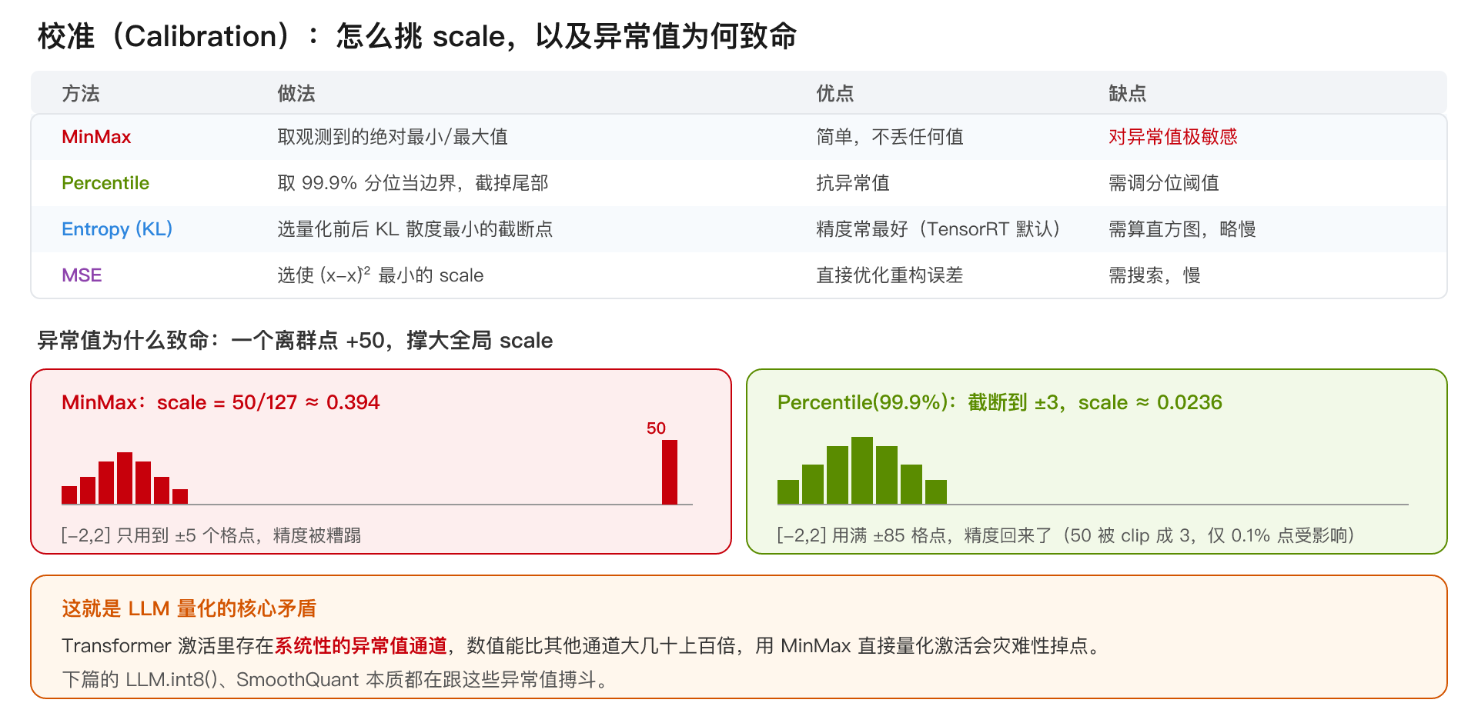
Task: Select the caption "[−2,2] 只用到 ±5 个格点，精度被糟蹋"
Action: pyautogui.click(x=211, y=535)
